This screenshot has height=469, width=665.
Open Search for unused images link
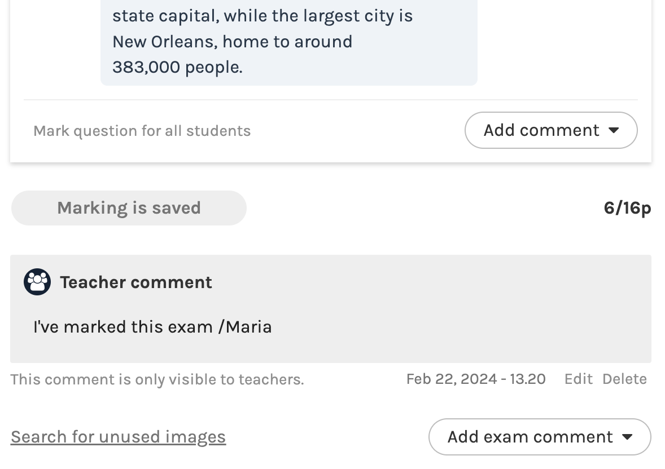click(x=118, y=437)
